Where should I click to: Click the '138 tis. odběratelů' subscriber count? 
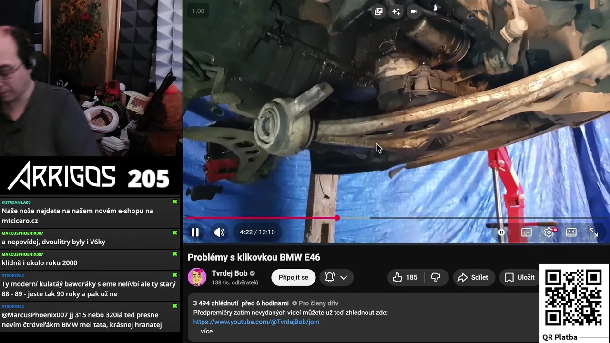coord(235,282)
